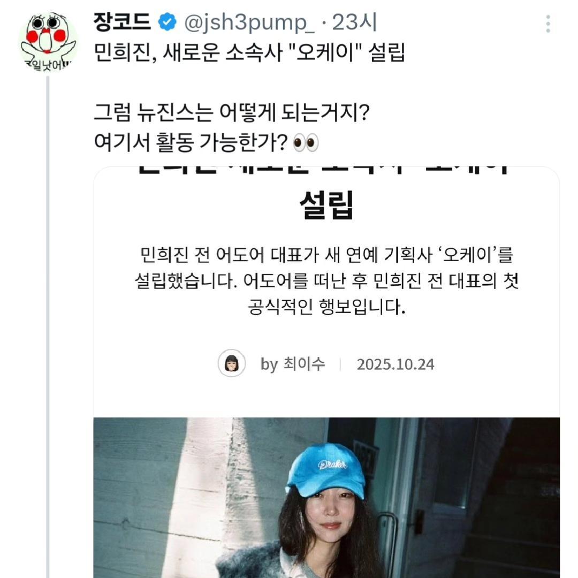This screenshot has width=578, height=578.
Task: Click the summary line 공식적인 행보입니다.
Action: click(326, 307)
